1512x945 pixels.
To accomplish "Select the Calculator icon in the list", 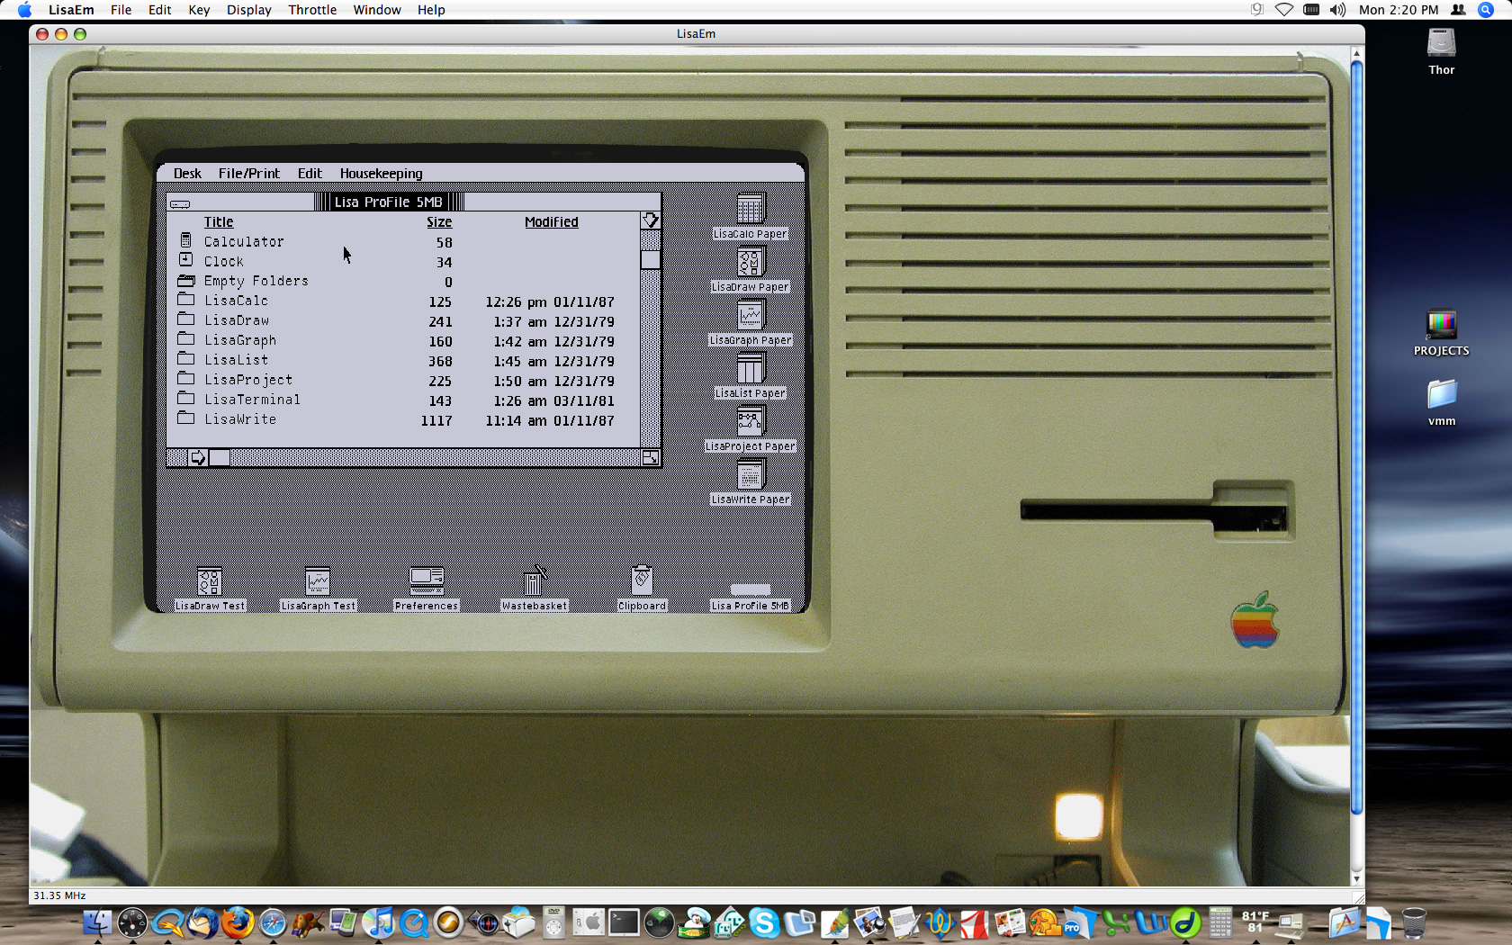I will (x=185, y=240).
